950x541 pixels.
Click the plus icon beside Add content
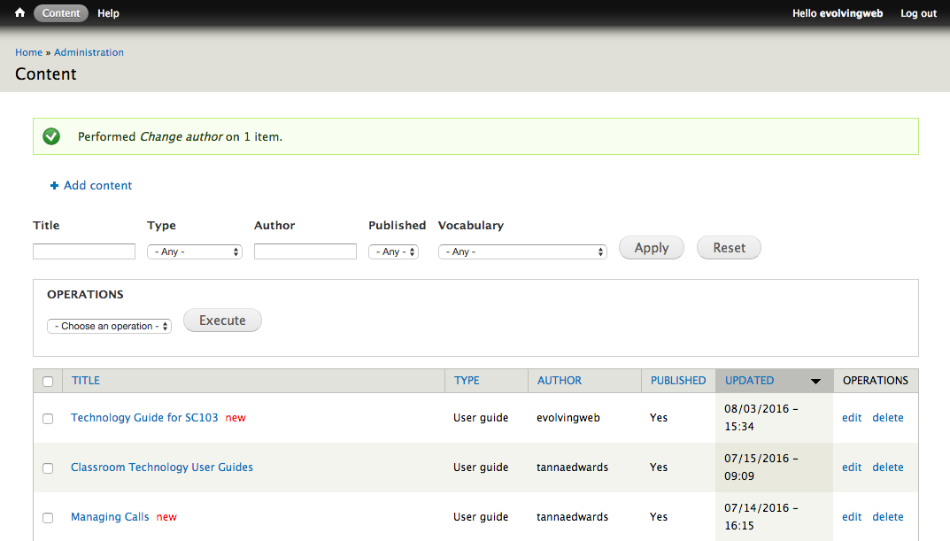54,186
